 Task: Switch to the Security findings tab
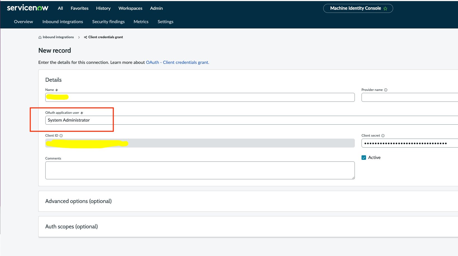pyautogui.click(x=108, y=21)
